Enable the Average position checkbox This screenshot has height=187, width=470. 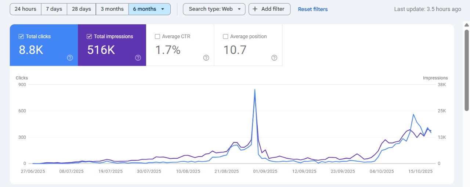tap(225, 37)
